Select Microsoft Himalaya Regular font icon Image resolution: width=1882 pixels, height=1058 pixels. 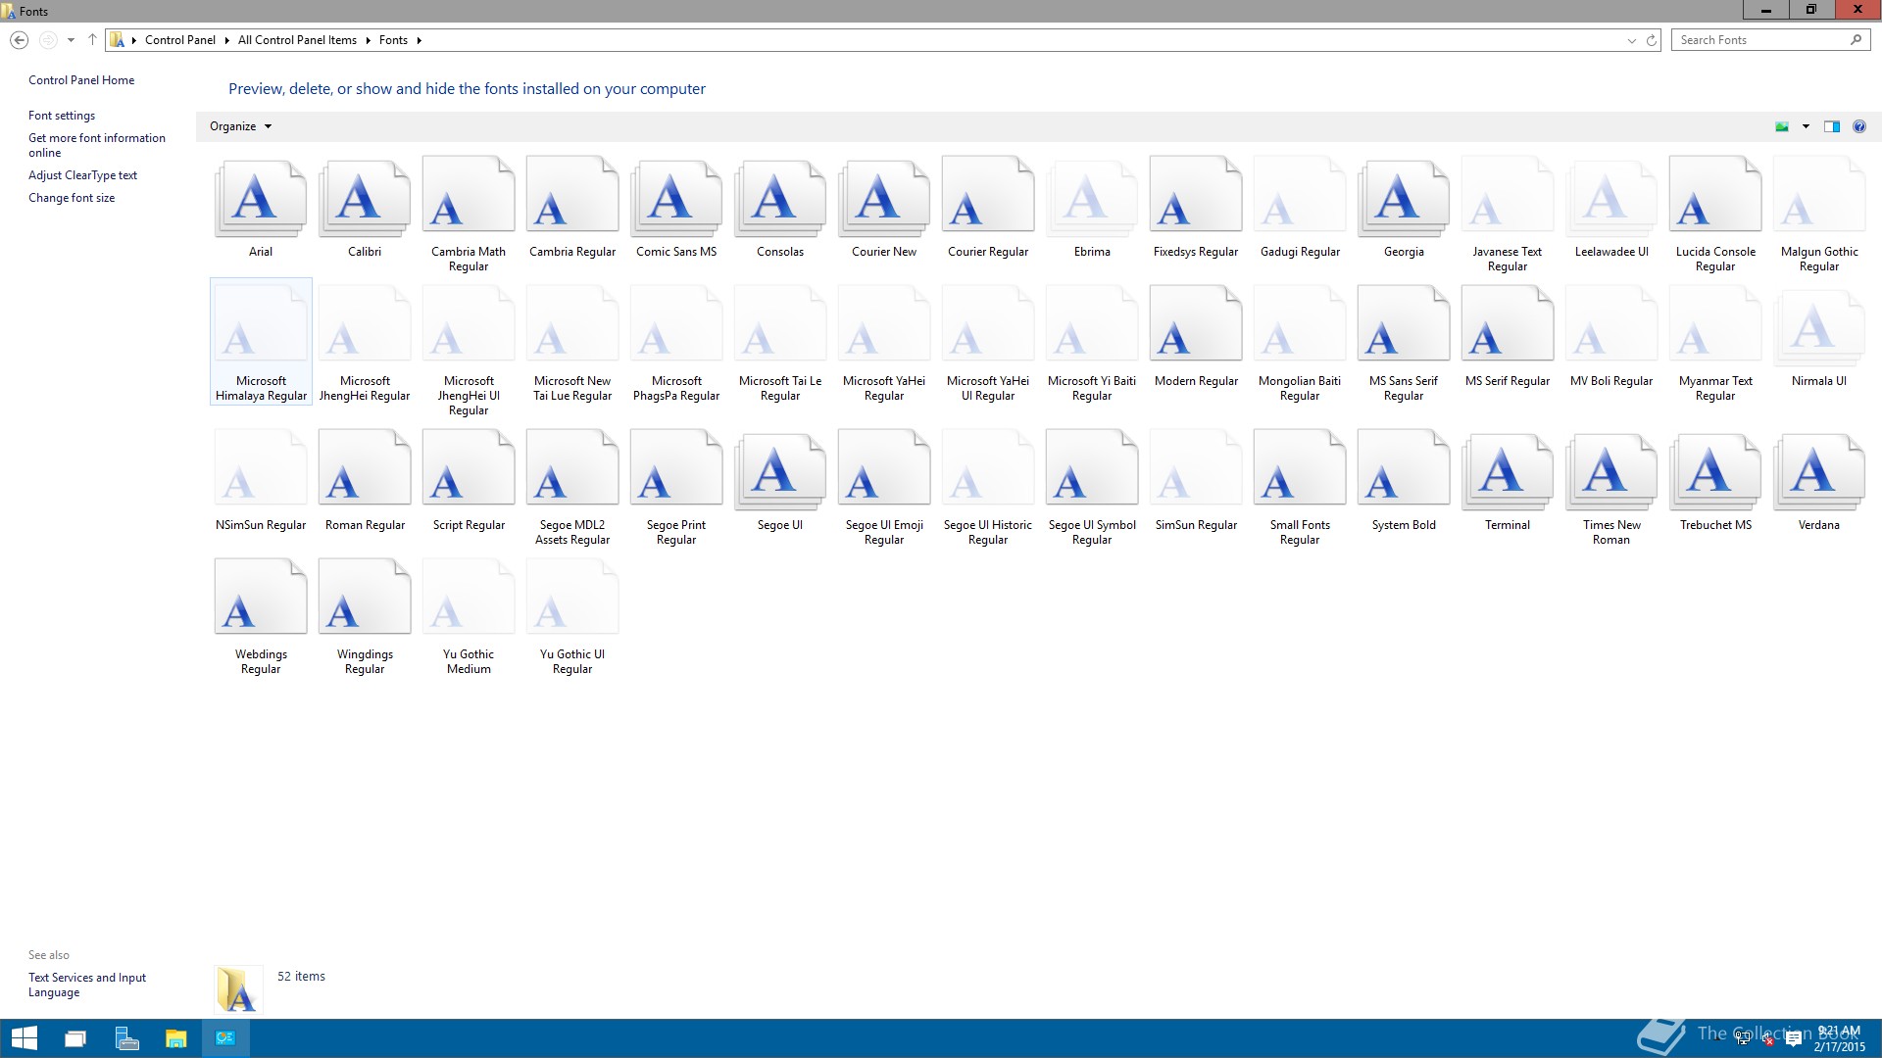[x=261, y=324]
